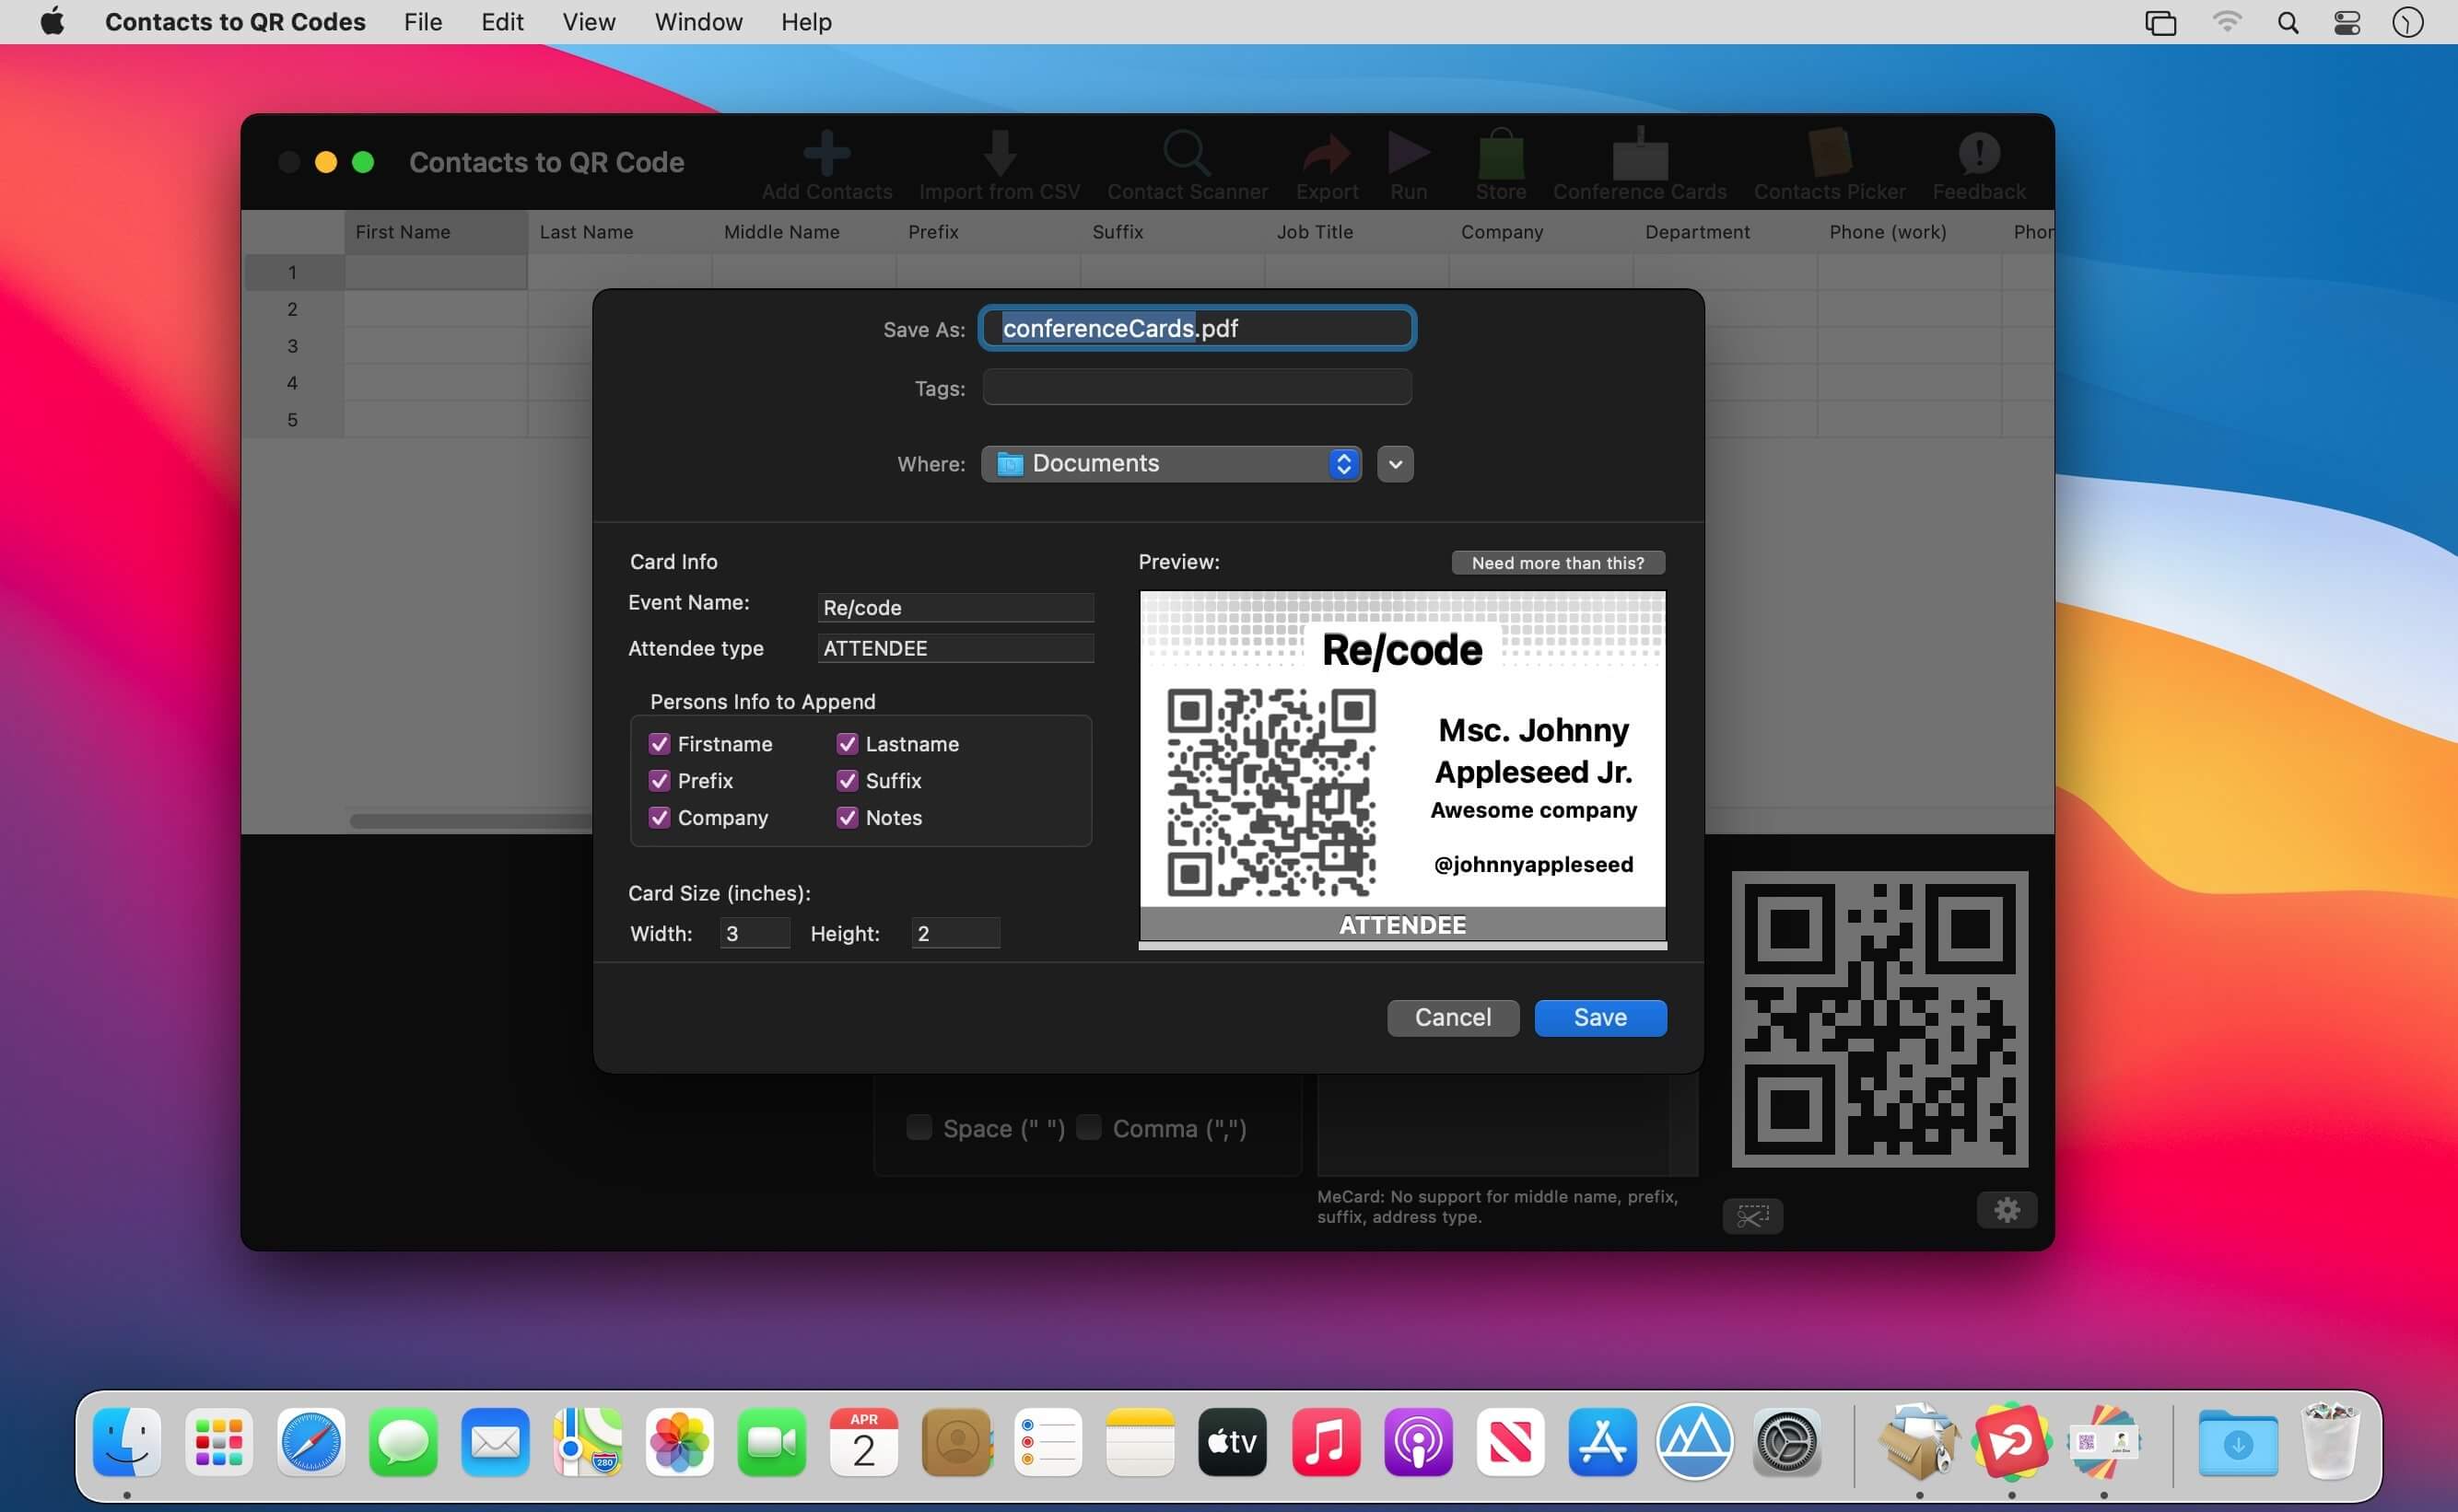Click the Export arrow icon
Viewport: 2458px width, 1512px height.
pyautogui.click(x=1327, y=154)
